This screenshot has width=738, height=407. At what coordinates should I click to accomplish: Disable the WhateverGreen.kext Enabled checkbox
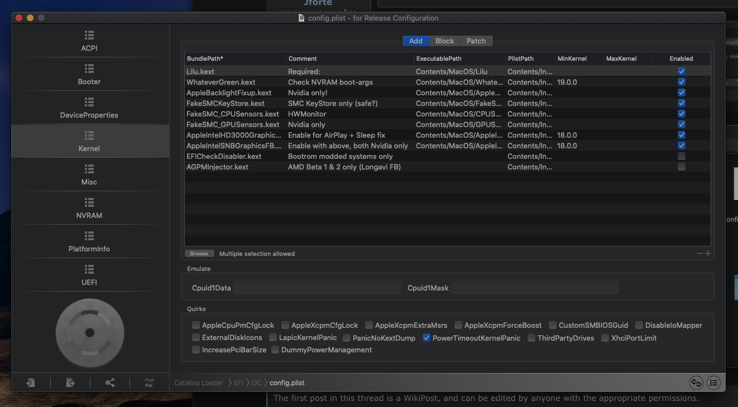click(x=681, y=82)
